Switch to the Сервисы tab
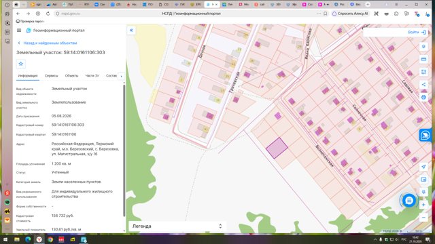 (52, 75)
